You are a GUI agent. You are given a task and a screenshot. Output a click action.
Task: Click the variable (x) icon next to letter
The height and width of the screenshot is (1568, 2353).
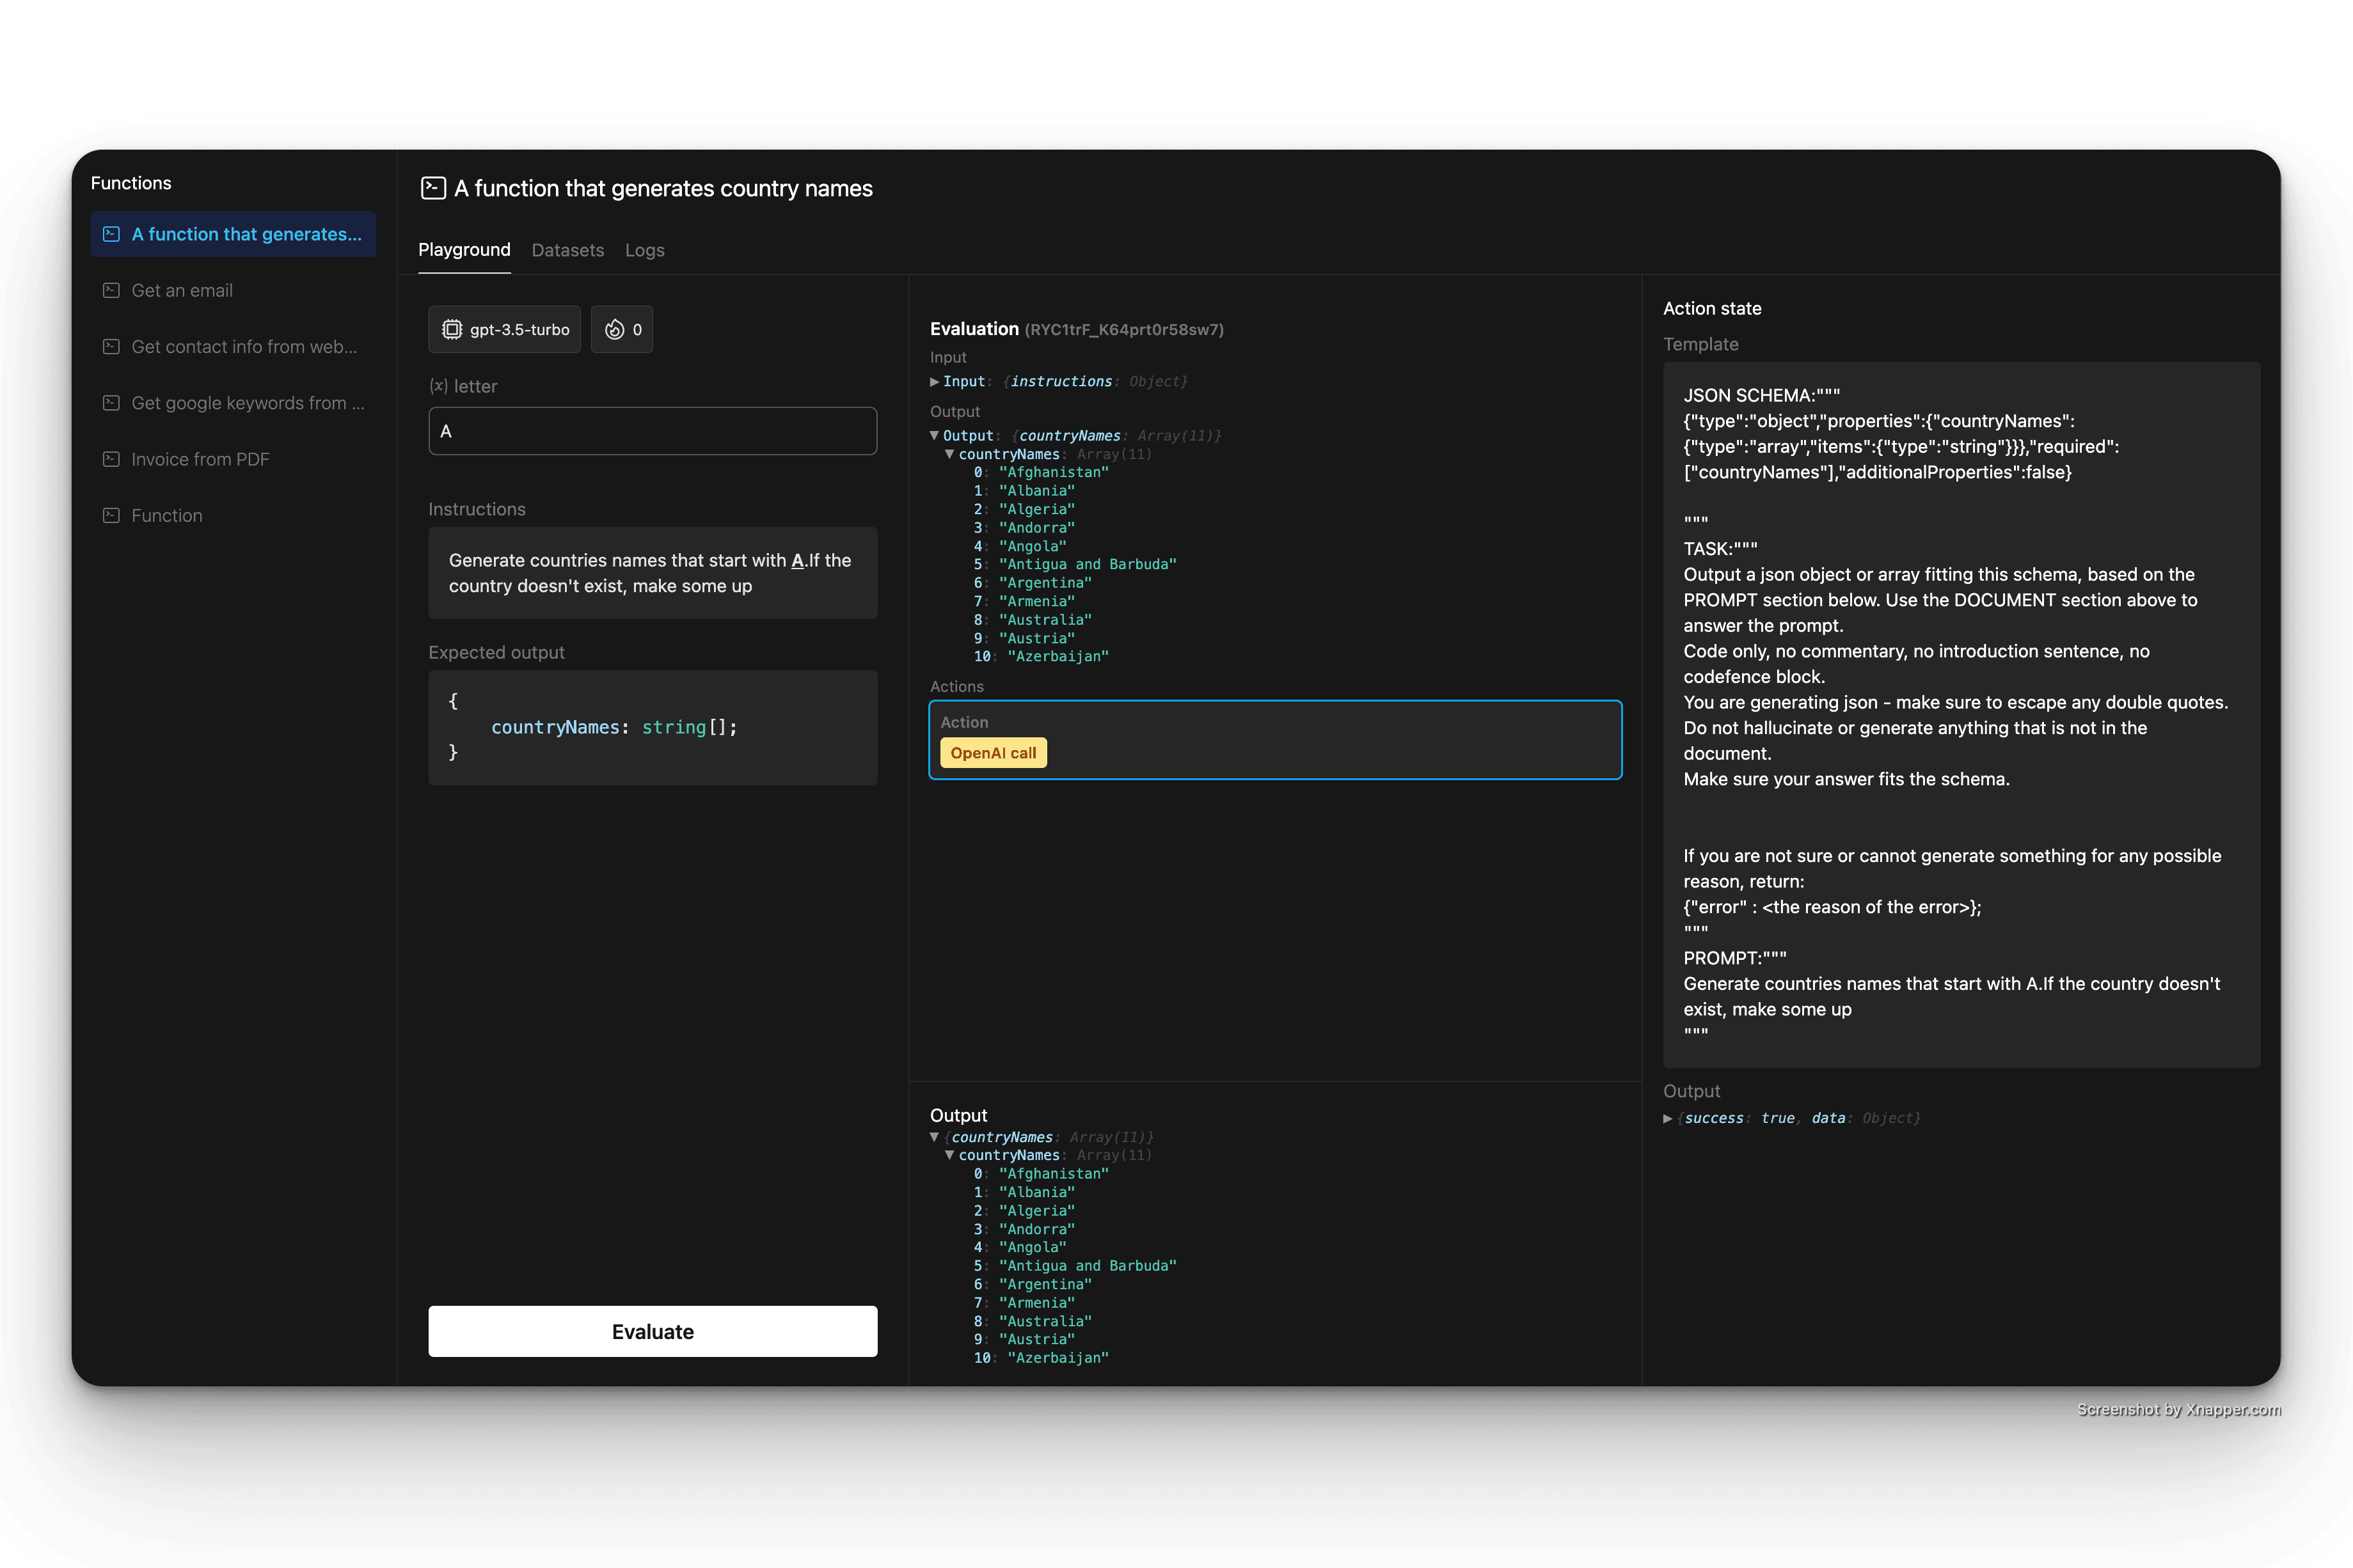(x=438, y=386)
